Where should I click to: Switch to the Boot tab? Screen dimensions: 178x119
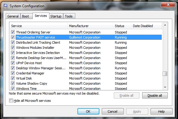(25, 16)
